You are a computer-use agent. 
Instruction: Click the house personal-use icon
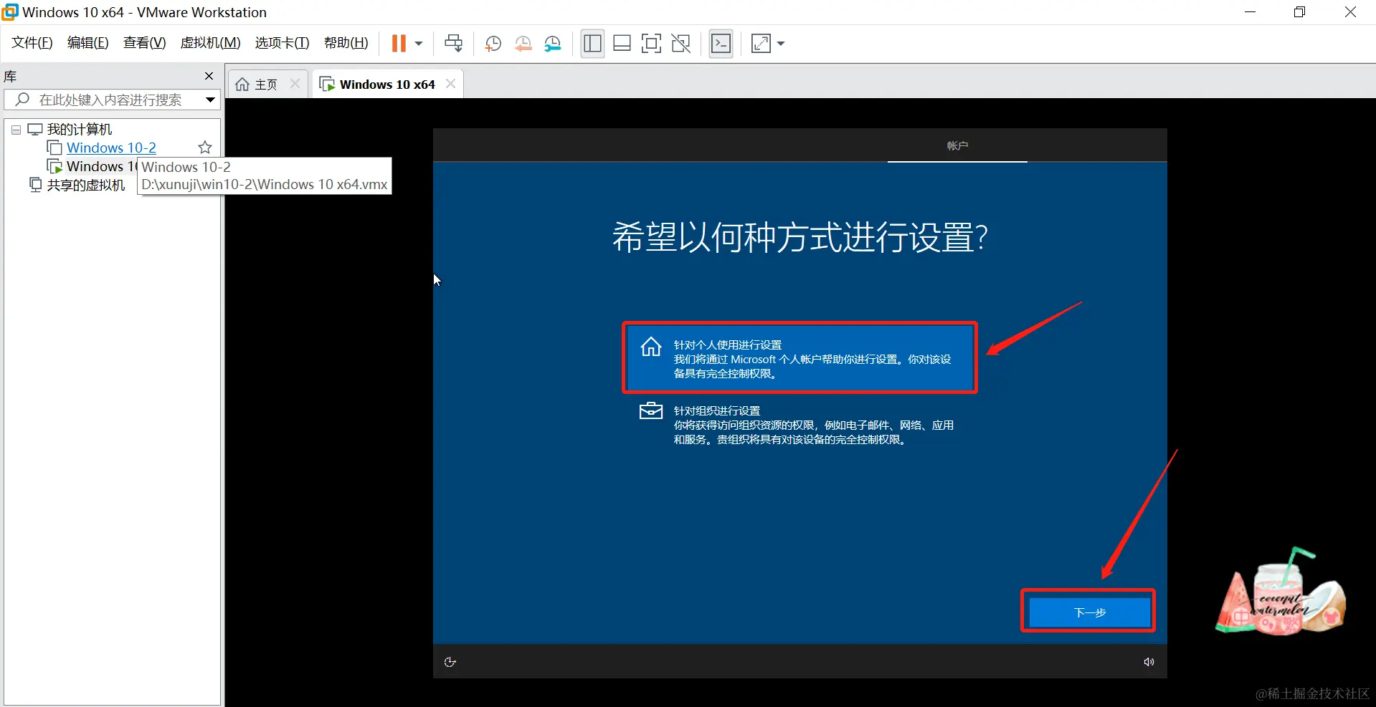tap(651, 347)
